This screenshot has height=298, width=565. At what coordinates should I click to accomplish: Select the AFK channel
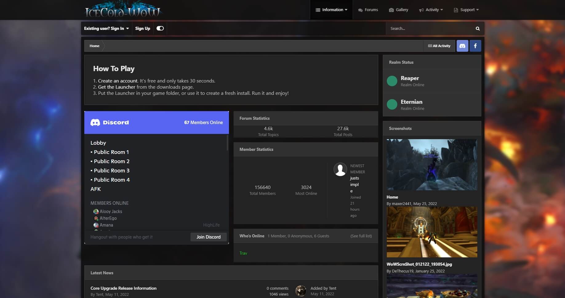96,189
